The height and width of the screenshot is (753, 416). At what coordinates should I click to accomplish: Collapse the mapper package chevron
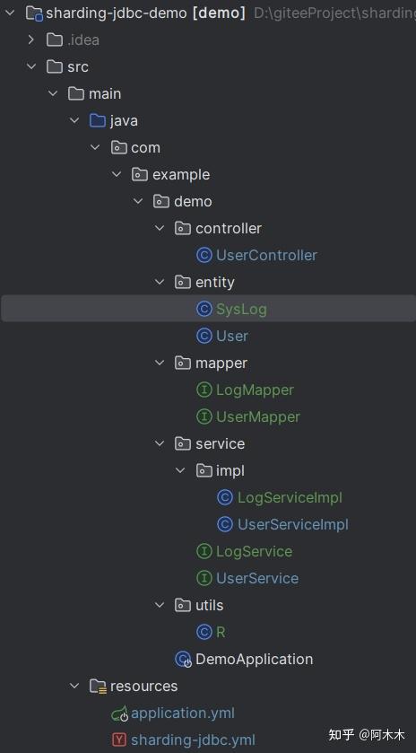click(160, 363)
